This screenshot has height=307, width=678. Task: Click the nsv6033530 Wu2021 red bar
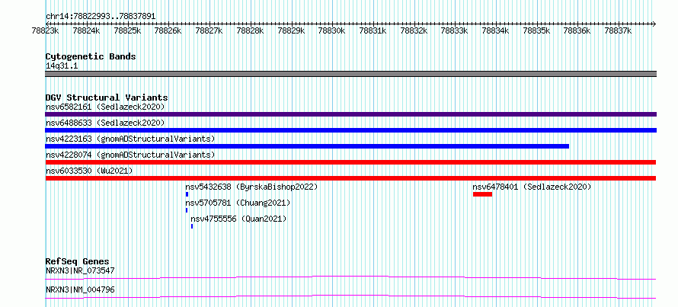[350, 178]
